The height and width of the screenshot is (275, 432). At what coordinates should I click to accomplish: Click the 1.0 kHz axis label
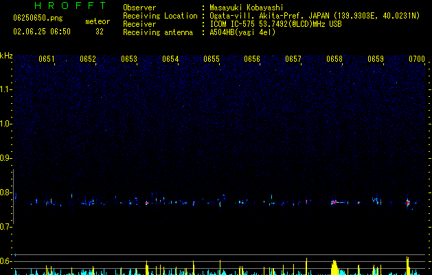[x=6, y=124]
